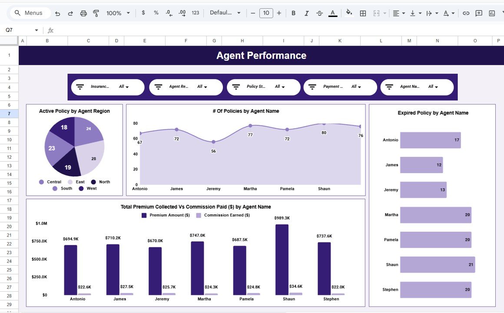The image size is (504, 313).
Task: Toggle bold formatting
Action: click(293, 13)
